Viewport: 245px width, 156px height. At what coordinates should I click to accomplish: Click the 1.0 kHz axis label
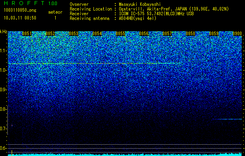4,70
